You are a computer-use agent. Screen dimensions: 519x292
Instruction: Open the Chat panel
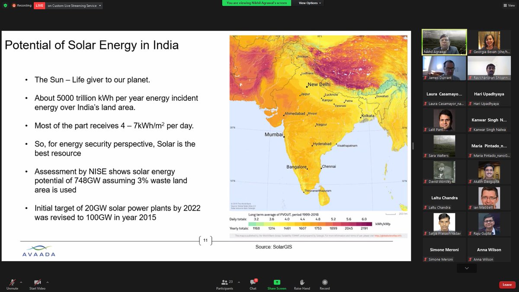pyautogui.click(x=253, y=284)
